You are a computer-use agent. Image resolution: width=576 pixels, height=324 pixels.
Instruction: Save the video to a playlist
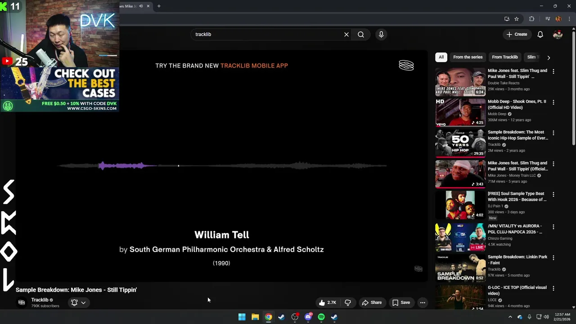[401, 303]
